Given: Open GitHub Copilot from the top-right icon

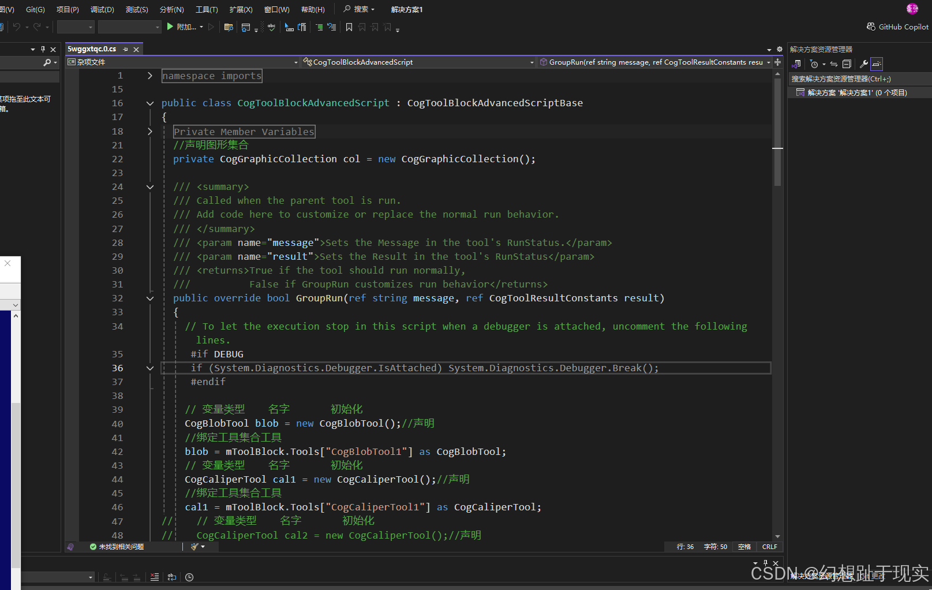Looking at the screenshot, I should click(871, 27).
